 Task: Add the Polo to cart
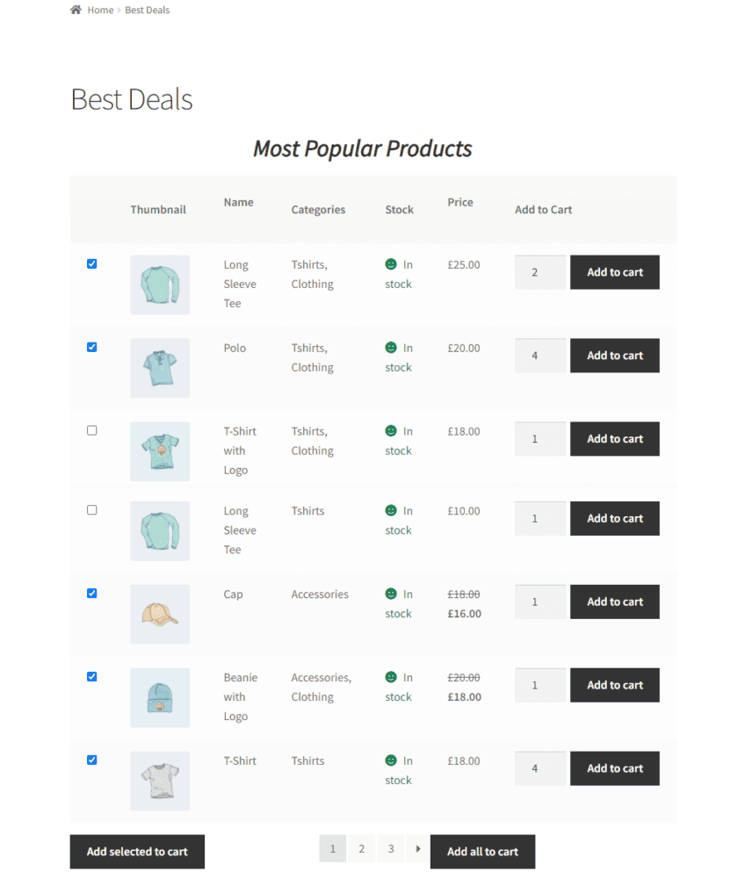614,355
